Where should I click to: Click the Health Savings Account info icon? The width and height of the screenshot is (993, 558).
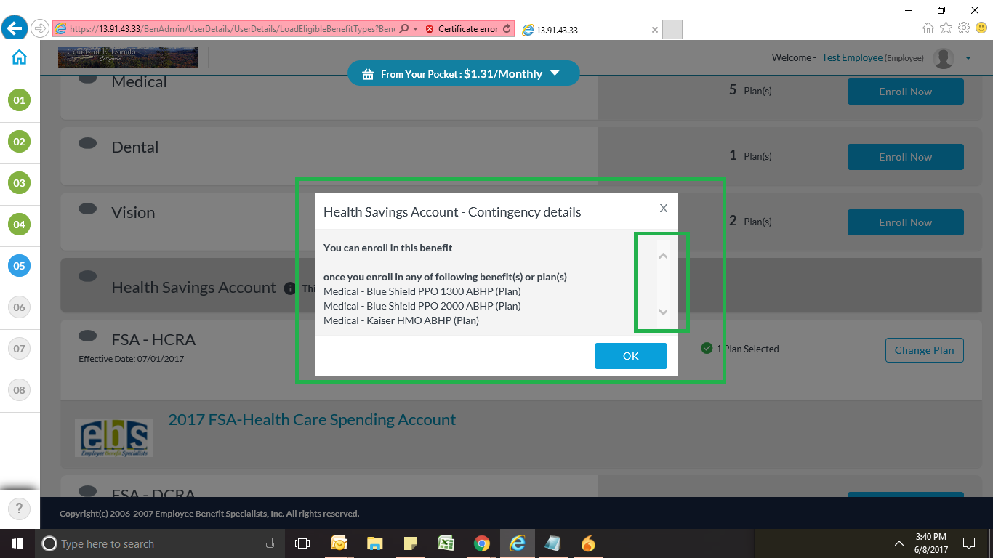289,288
